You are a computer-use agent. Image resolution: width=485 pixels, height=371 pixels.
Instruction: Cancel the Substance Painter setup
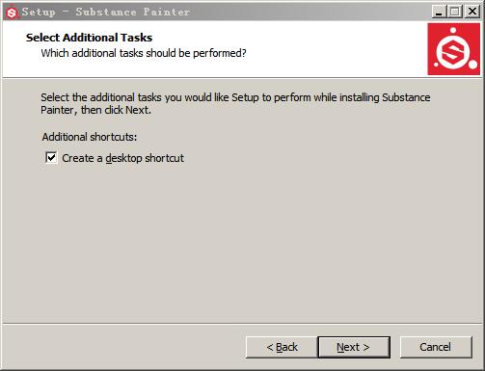click(x=436, y=347)
